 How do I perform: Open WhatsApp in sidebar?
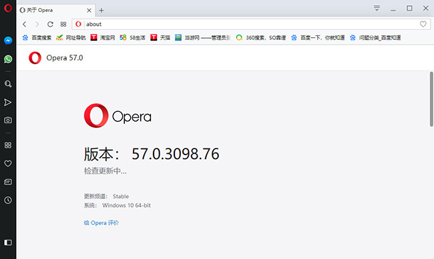click(8, 59)
